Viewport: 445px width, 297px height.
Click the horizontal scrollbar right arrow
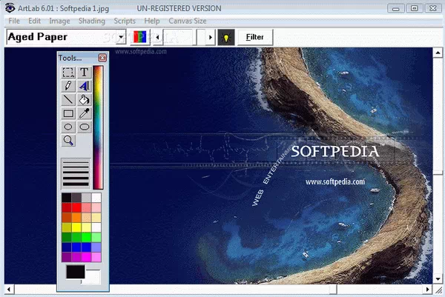[427, 290]
